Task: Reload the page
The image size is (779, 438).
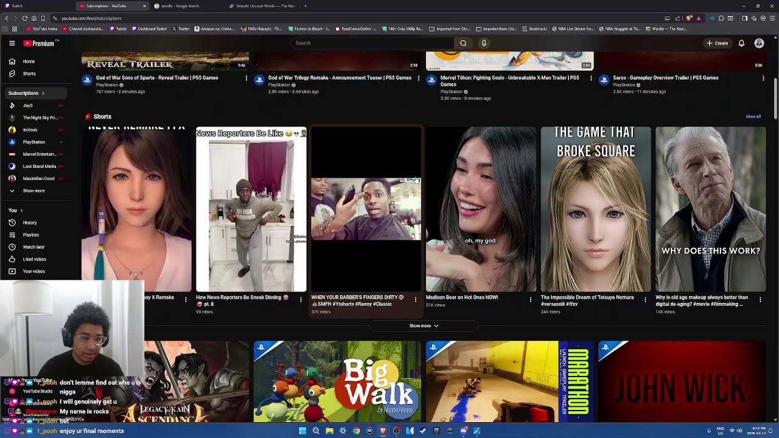Action: pos(25,18)
